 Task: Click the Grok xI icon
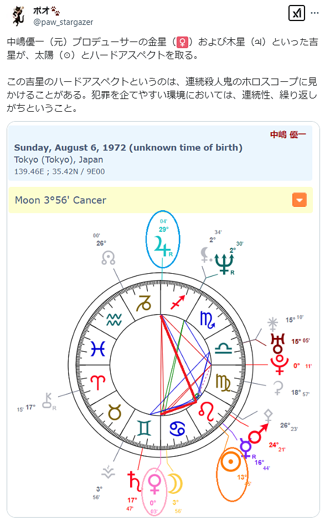click(x=296, y=13)
